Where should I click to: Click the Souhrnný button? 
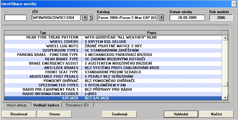tap(119, 114)
